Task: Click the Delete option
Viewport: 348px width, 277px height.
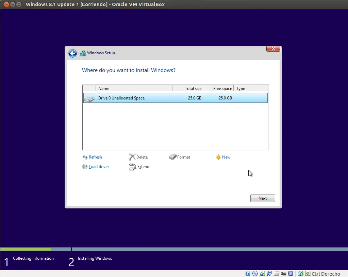Action: (142, 157)
